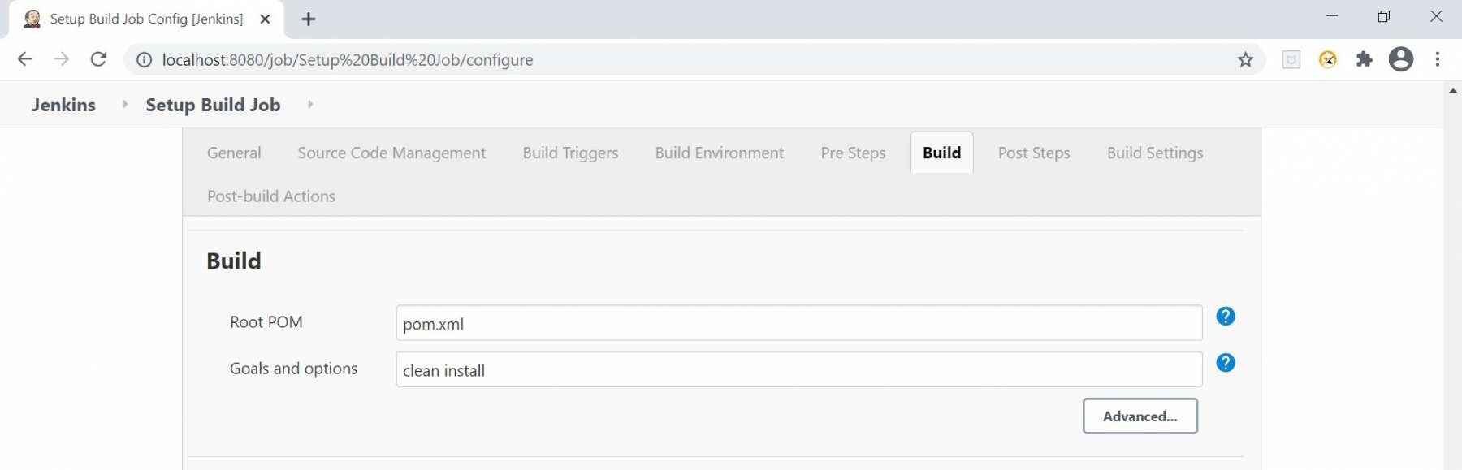Open the Setup Build Job breadcrumb link
The image size is (1462, 470).
[x=212, y=104]
